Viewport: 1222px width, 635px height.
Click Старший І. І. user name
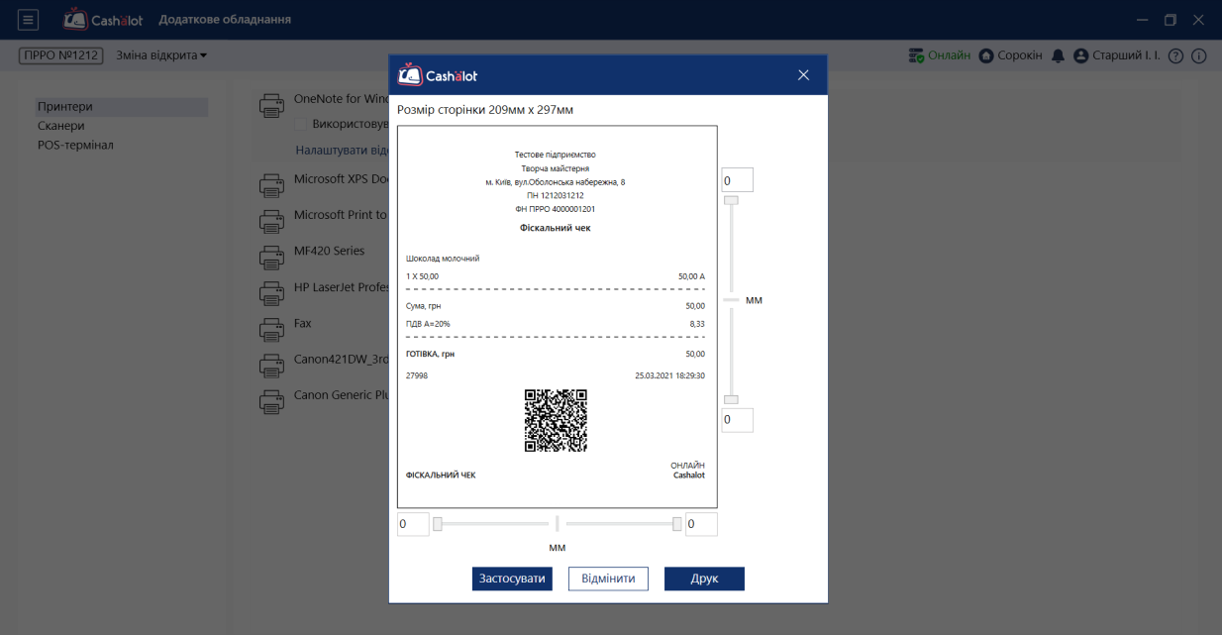[x=1126, y=55]
